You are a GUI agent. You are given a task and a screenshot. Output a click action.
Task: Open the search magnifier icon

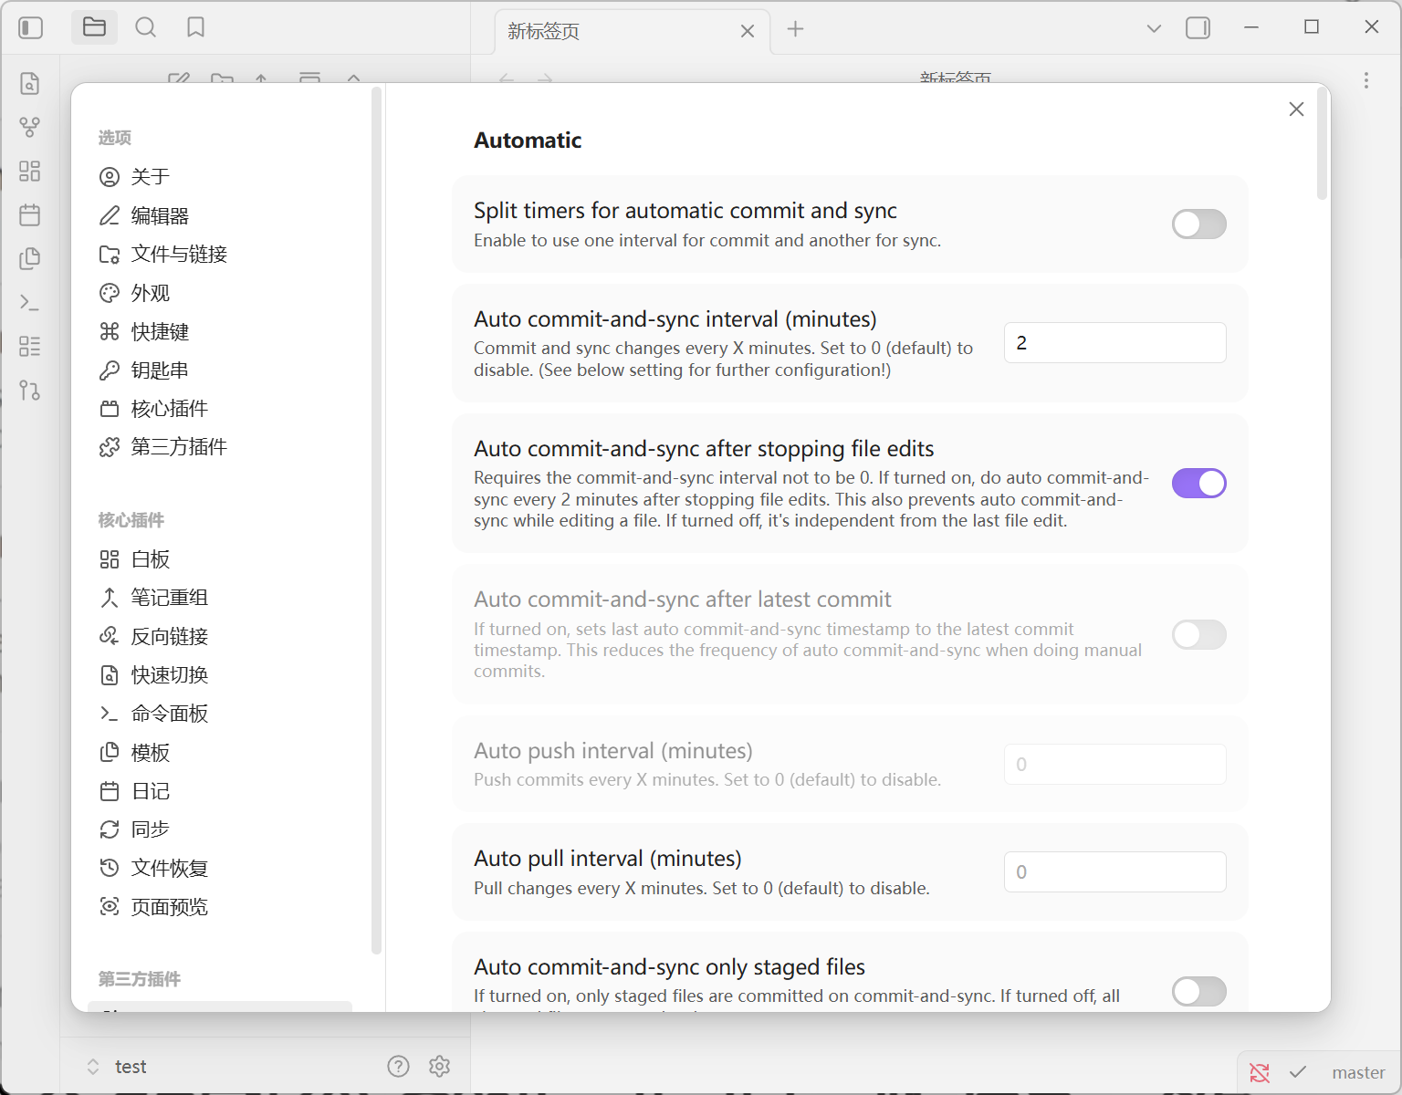[x=145, y=27]
